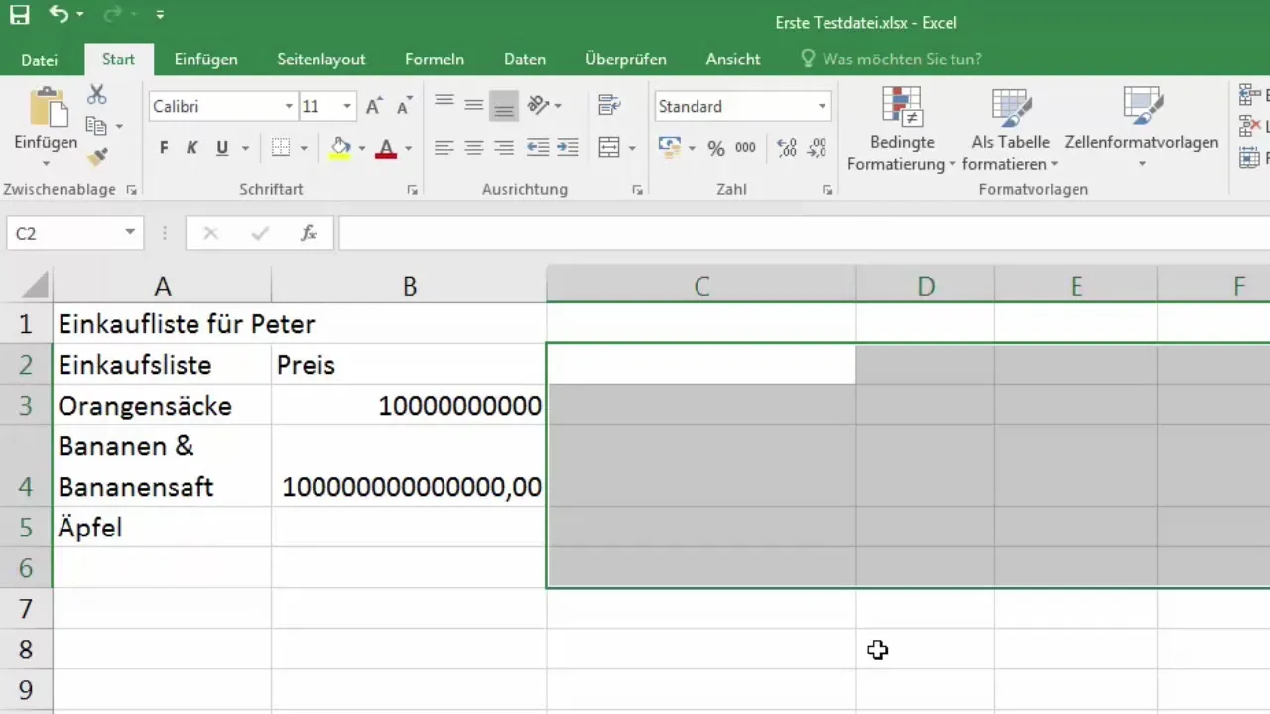1270x714 pixels.
Task: Decrease font size with small A
Action: pos(403,106)
